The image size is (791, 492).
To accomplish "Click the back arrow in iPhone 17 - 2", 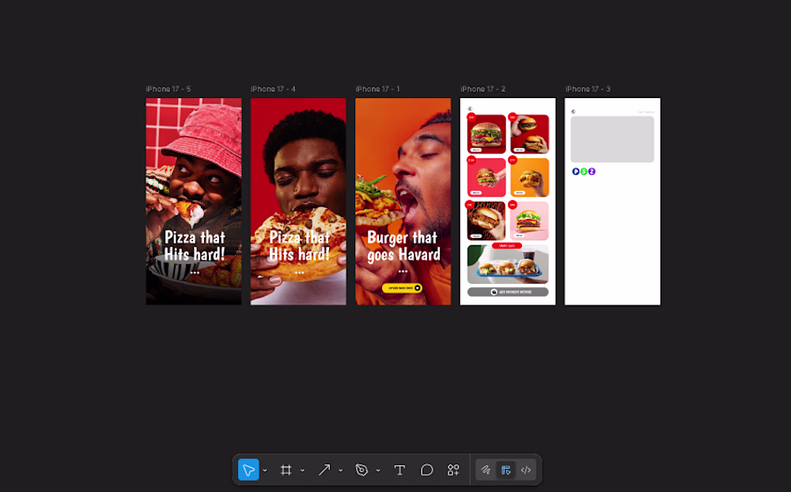I will pyautogui.click(x=470, y=108).
